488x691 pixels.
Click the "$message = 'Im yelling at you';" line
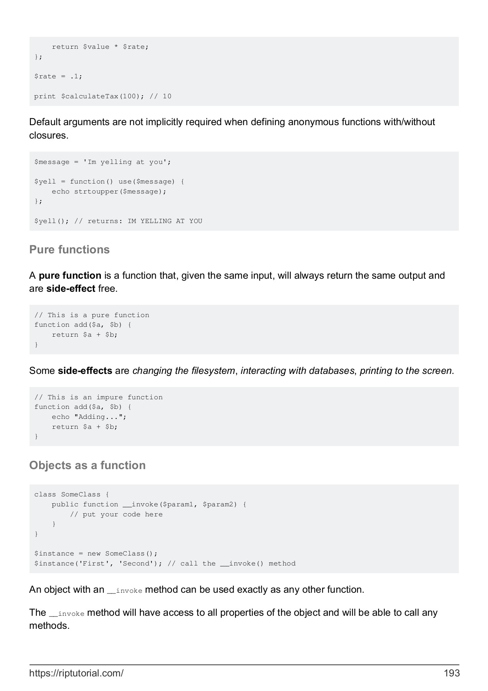pyautogui.click(x=102, y=162)
